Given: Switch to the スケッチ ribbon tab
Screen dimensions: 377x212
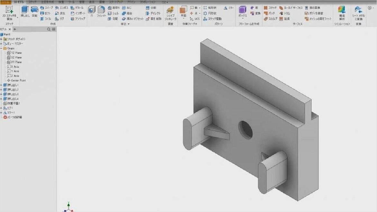Looking at the screenshot, I should click(33, 2).
